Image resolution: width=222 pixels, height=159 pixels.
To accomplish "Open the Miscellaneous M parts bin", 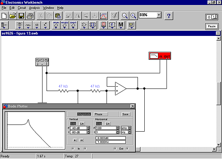I will [x=121, y=25].
